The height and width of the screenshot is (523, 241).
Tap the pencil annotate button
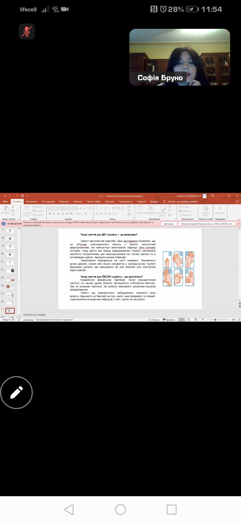click(17, 393)
